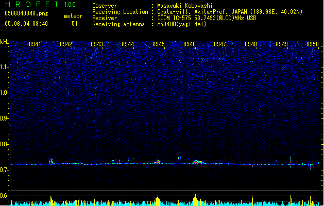Viewport: 324px width, 206px height.
Task: Click the 0946 time marker
Action: click(x=190, y=44)
